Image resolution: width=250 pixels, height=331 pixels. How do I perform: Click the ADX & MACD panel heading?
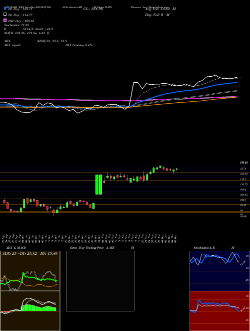pyautogui.click(x=16, y=248)
